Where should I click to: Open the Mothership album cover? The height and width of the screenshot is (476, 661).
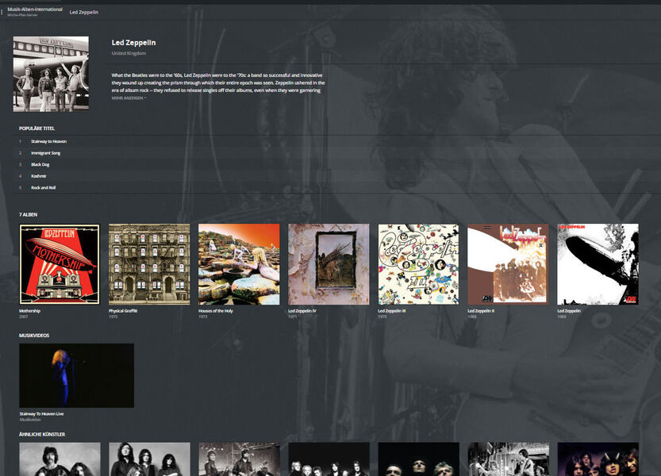point(60,264)
